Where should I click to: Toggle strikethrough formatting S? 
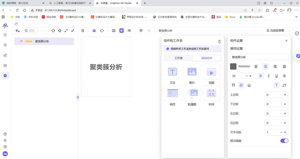[x=284, y=76]
